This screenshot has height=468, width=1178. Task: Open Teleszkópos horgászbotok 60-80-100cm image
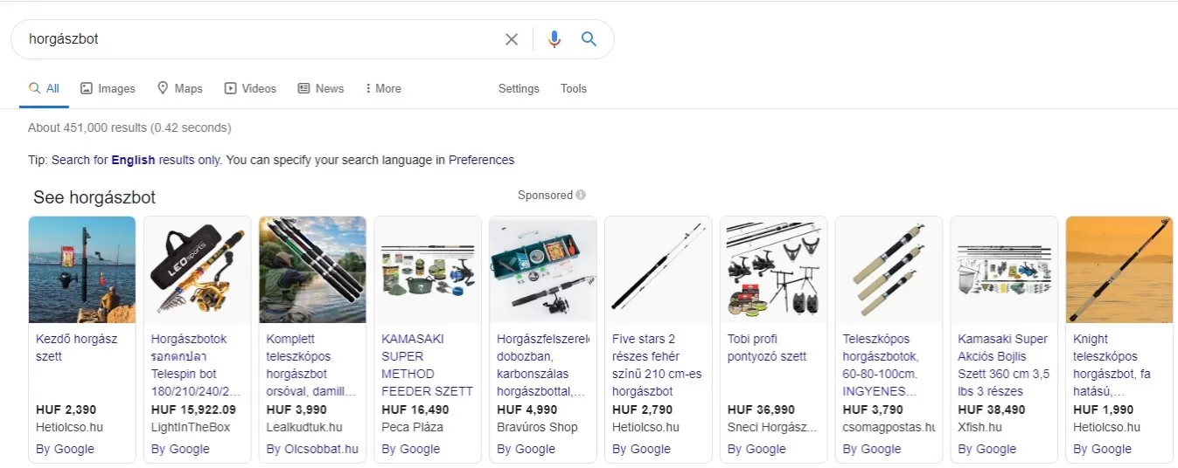coord(889,270)
